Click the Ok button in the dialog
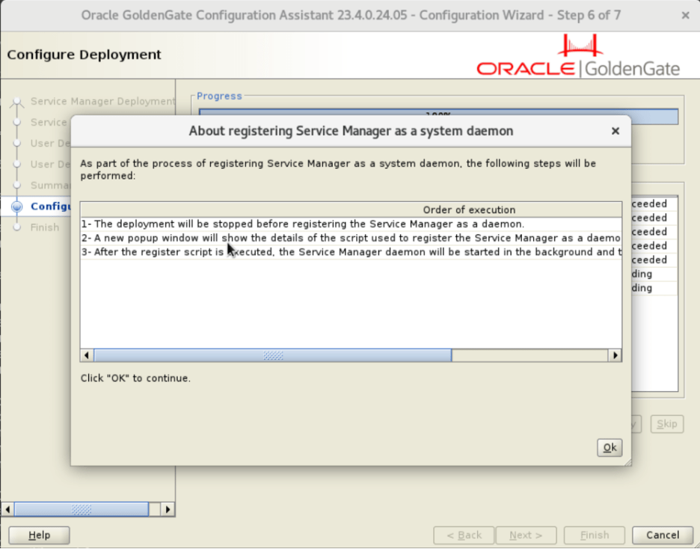 click(x=610, y=448)
